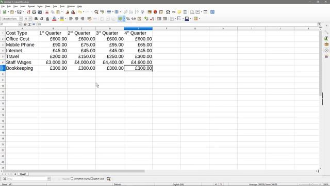330x186 pixels.
Task: Select the Sheet1 tab
Action: (23, 174)
